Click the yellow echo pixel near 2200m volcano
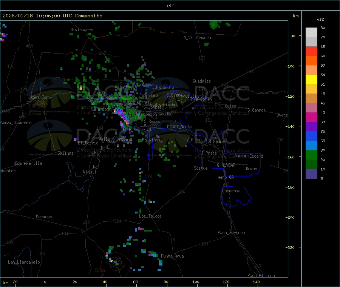 pos(111,261)
